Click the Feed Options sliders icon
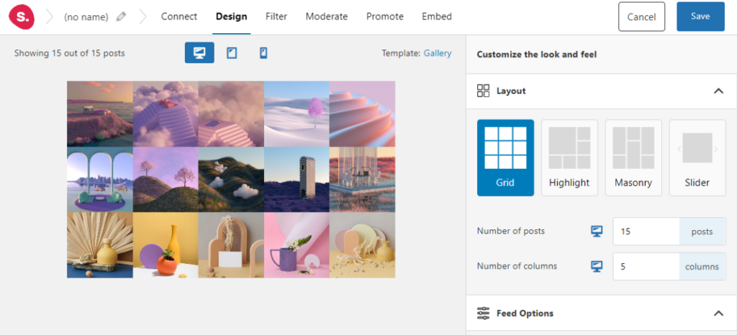The image size is (737, 335). (x=483, y=313)
